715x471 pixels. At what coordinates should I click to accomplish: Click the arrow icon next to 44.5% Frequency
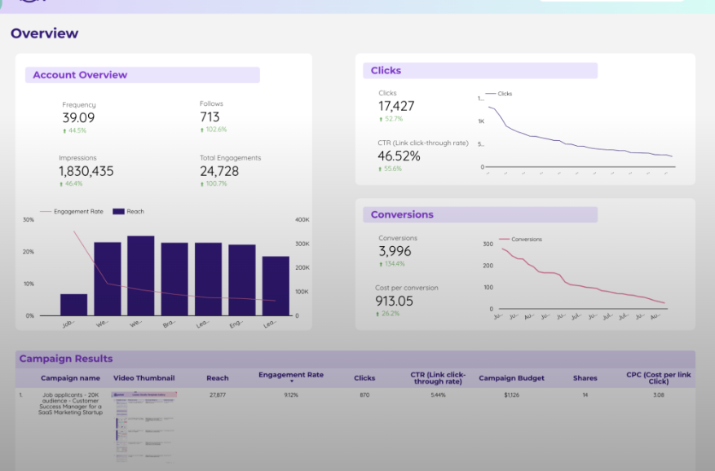point(64,130)
